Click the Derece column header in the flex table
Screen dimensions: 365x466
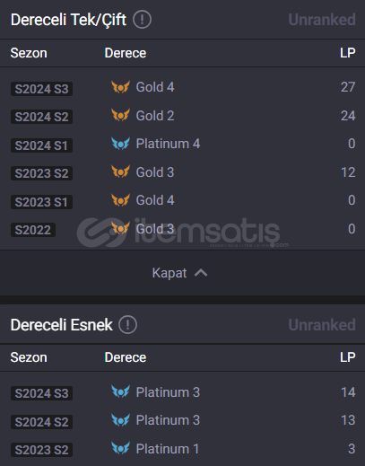(x=126, y=357)
